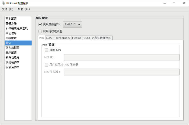The width and height of the screenshot is (189, 125).
Task: Click the Kickstart app icon in title bar
Action: tap(4, 3)
